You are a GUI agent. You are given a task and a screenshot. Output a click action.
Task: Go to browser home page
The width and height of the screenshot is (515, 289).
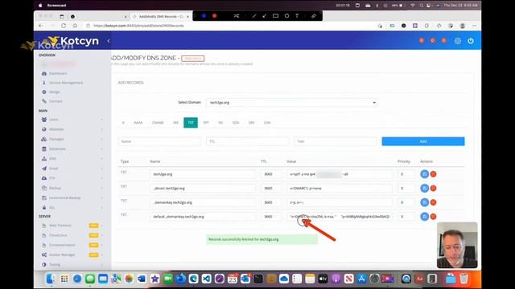pyautogui.click(x=75, y=26)
